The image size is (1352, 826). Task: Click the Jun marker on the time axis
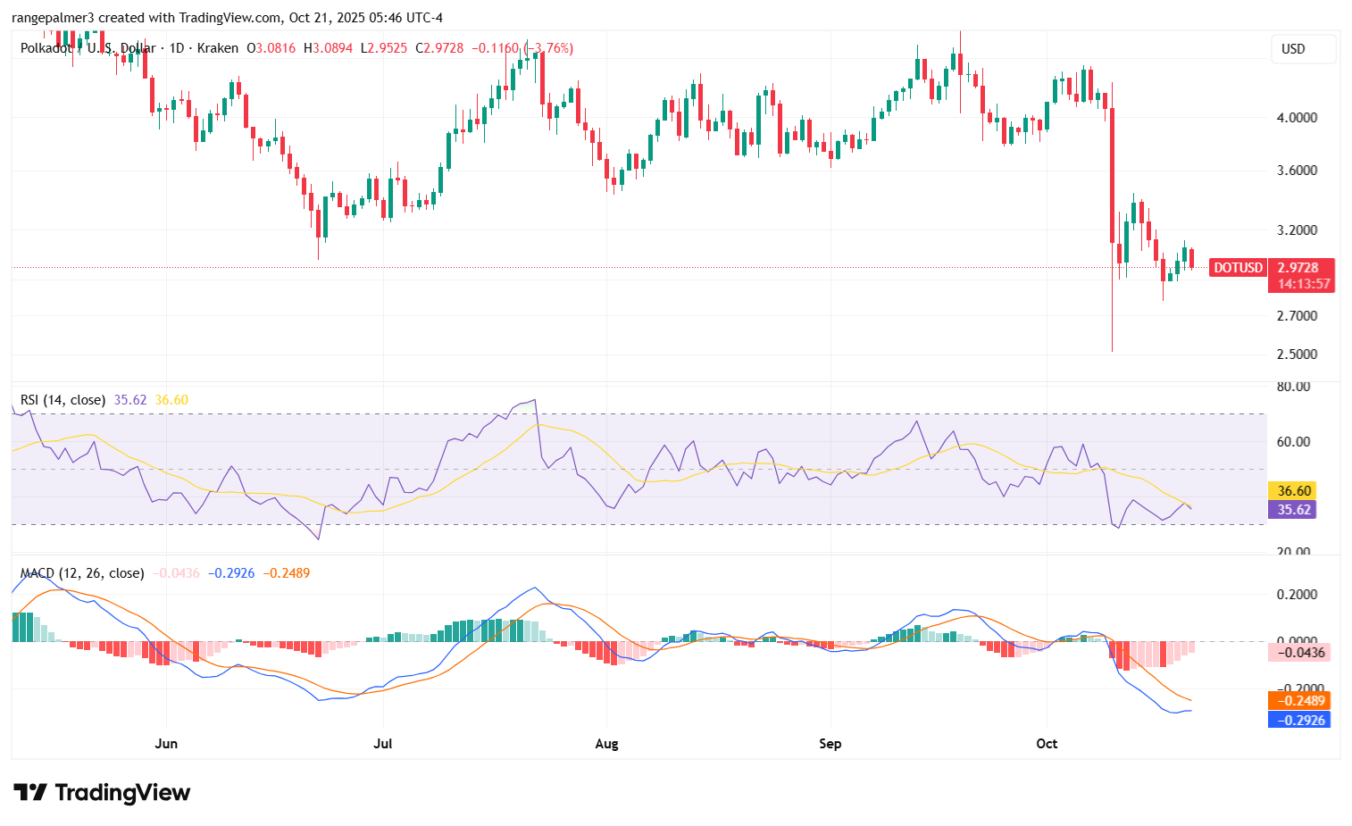[x=166, y=744]
